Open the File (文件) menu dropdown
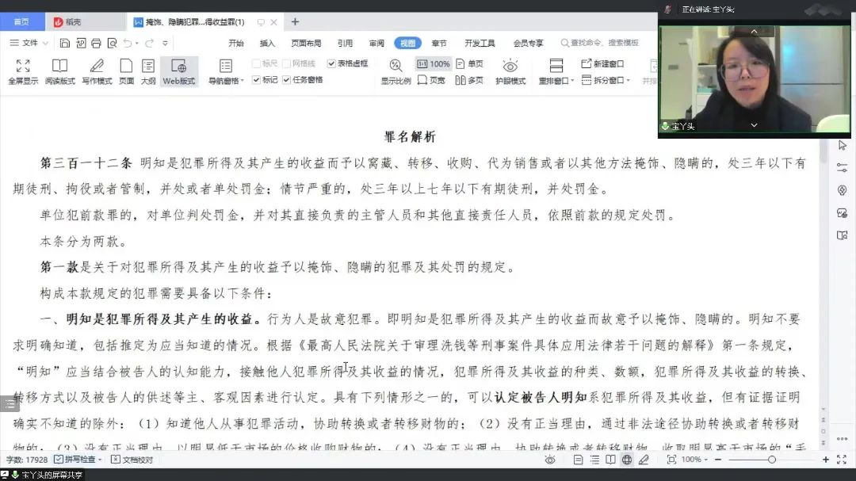This screenshot has width=856, height=481. point(29,43)
